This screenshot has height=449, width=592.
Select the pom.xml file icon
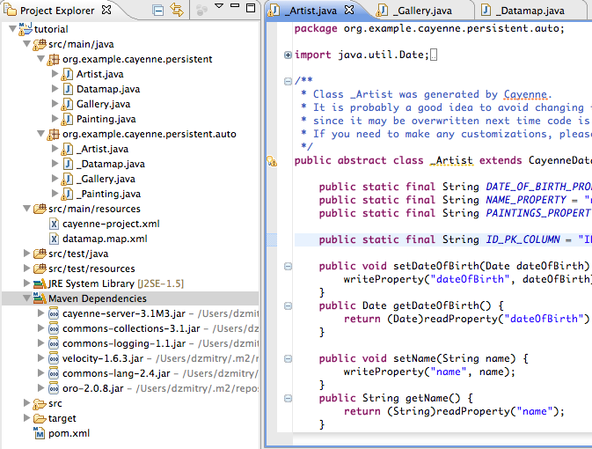pos(40,433)
